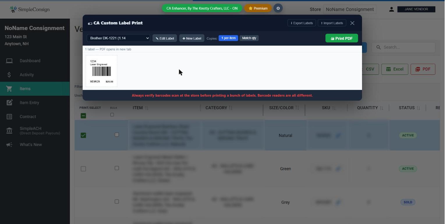Check the bulk checkbox for Grey row
Viewport: 447px width, 224px height.
coord(117,202)
